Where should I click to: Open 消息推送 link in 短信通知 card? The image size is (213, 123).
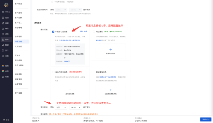[x=99, y=40]
